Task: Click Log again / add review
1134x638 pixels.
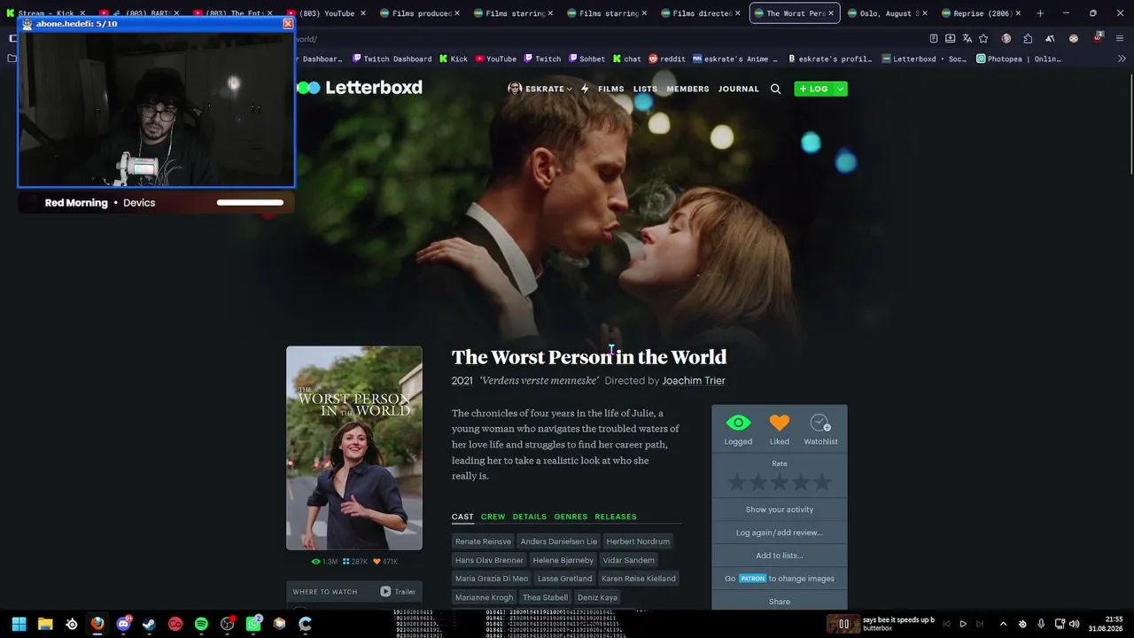Action: click(780, 533)
